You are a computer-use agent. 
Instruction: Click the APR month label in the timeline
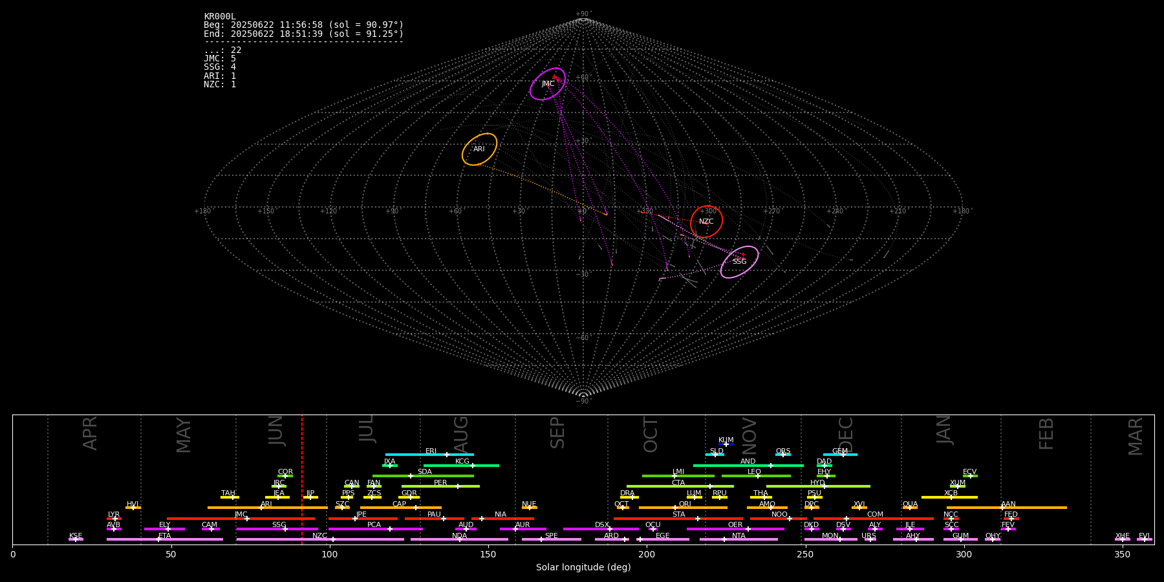(x=90, y=433)
